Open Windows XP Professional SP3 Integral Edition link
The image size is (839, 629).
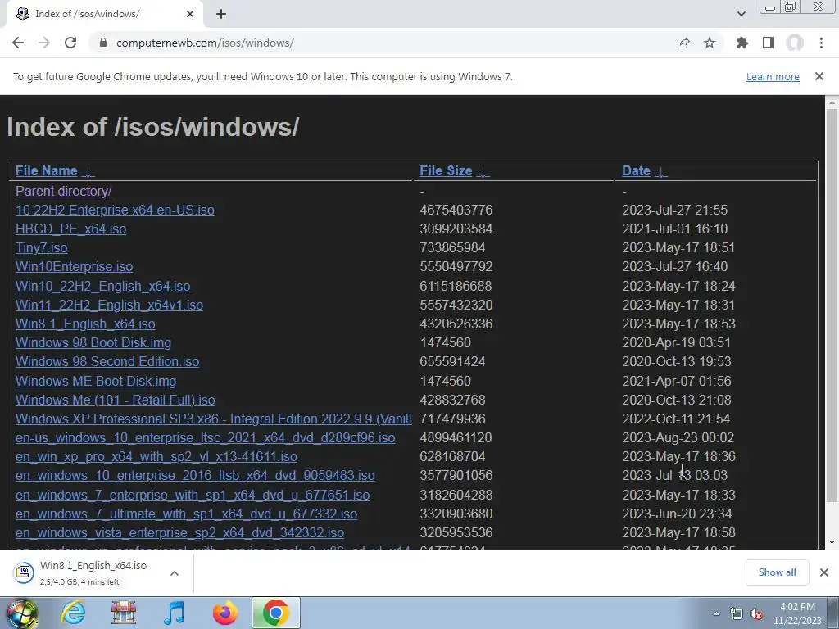(x=214, y=419)
